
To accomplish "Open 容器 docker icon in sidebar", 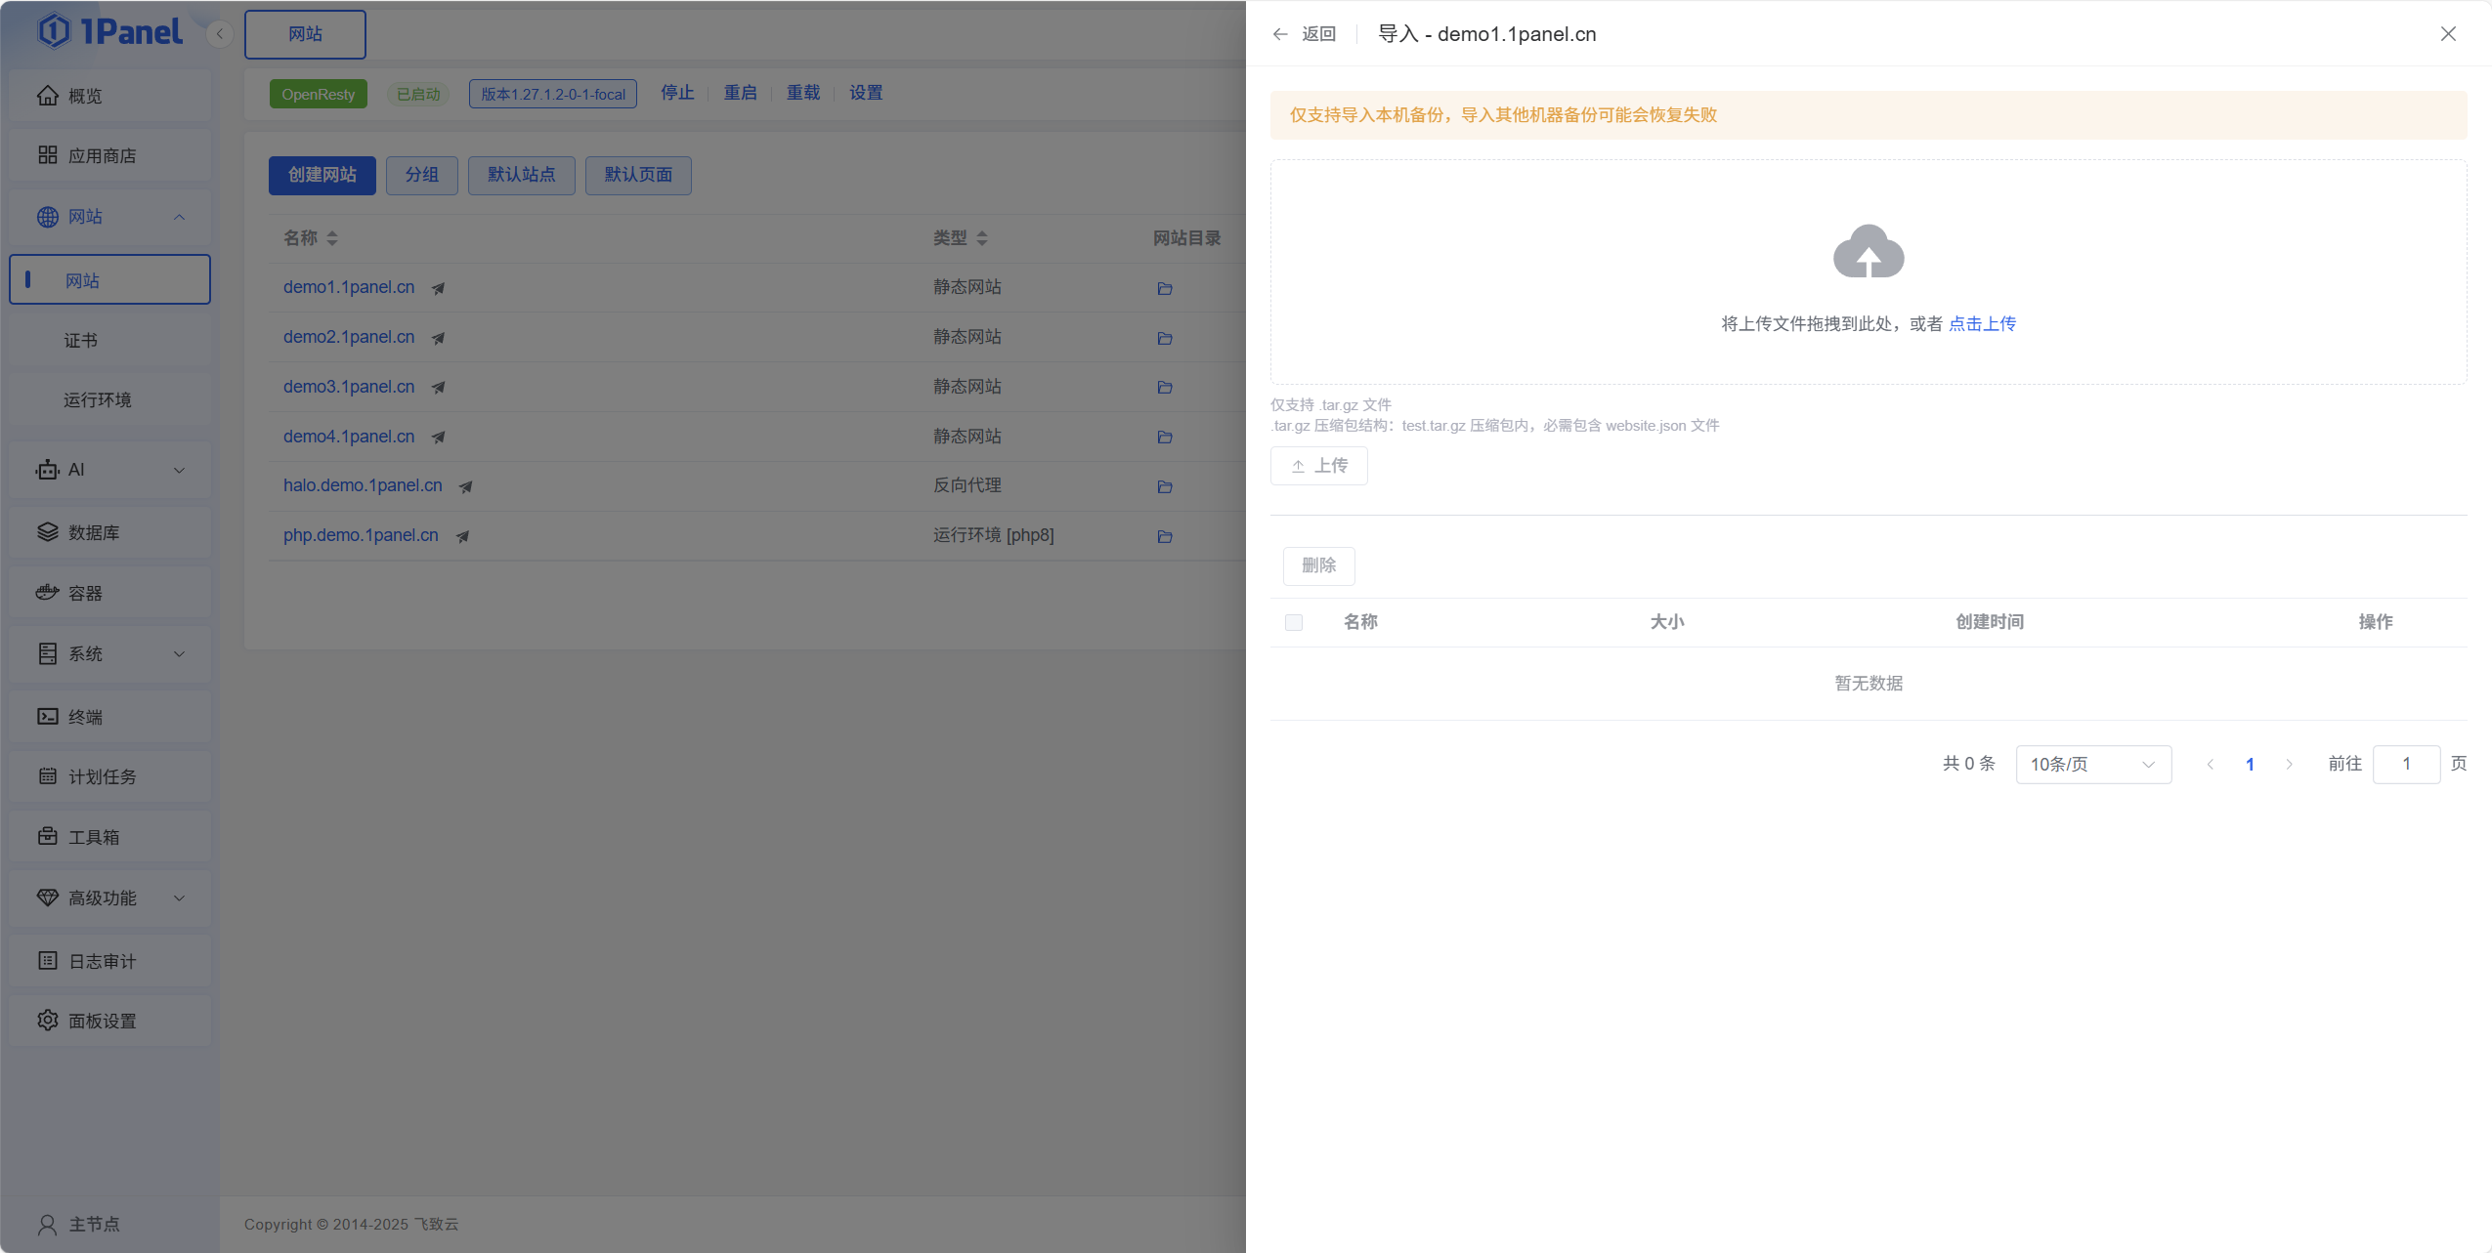I will pos(48,593).
